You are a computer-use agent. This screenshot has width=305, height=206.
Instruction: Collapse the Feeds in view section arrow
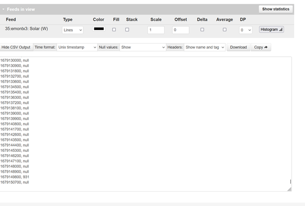[x=3, y=9]
